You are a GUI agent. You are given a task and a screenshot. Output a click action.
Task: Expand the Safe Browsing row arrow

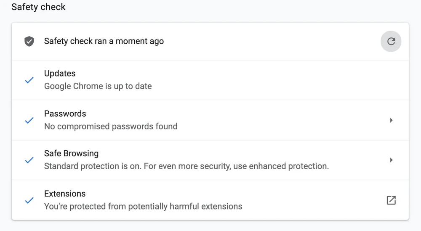(391, 160)
